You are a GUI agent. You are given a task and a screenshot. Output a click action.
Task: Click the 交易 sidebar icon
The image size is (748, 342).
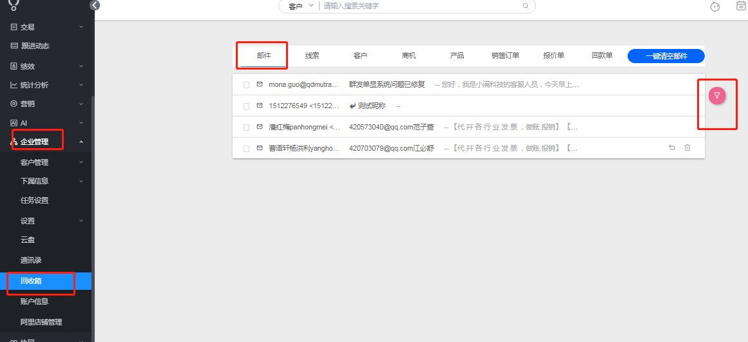click(x=14, y=27)
